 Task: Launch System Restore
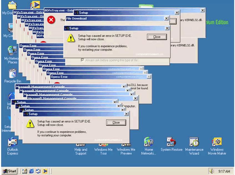(x=171, y=142)
